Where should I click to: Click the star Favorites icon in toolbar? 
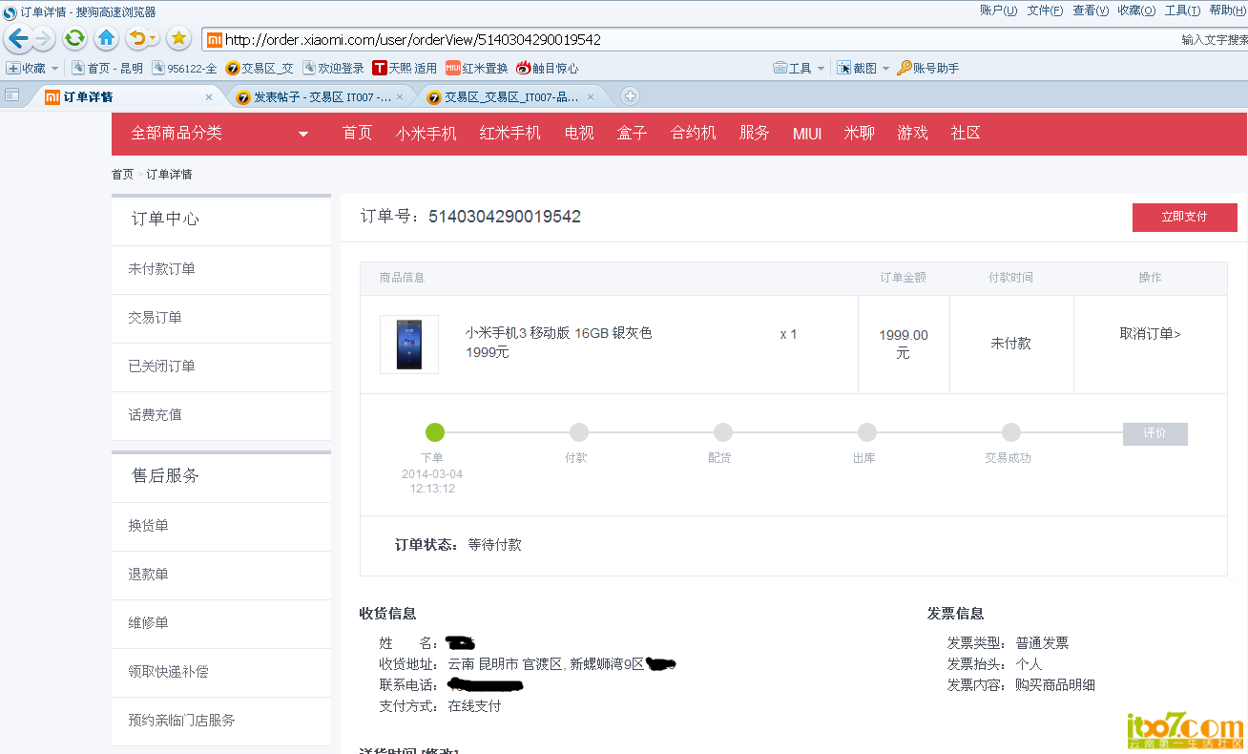click(x=178, y=39)
